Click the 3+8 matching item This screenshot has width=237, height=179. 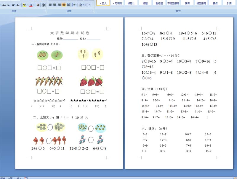click(145, 134)
